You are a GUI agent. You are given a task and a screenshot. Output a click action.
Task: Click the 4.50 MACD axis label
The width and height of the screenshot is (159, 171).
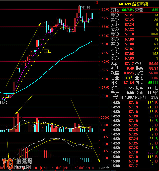click(107, 137)
